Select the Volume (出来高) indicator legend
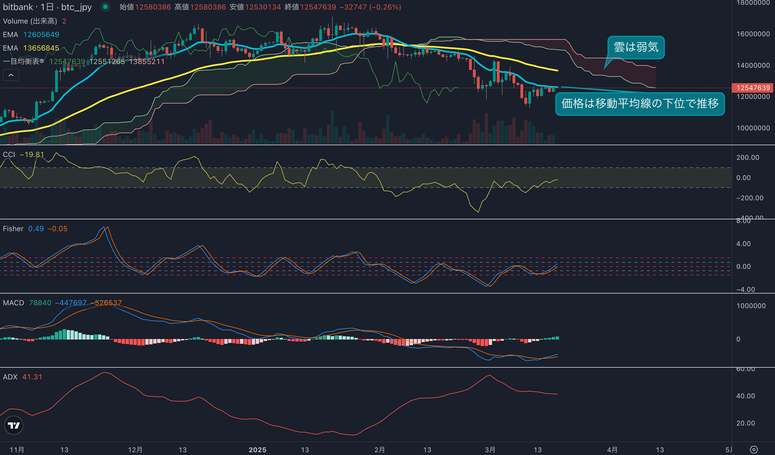775x455 pixels. (30, 21)
